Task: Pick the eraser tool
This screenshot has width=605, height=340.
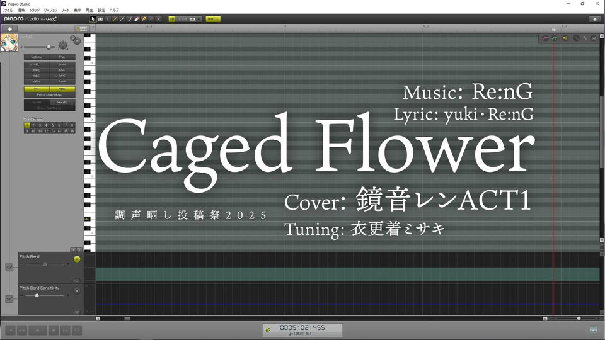Action: 137,19
